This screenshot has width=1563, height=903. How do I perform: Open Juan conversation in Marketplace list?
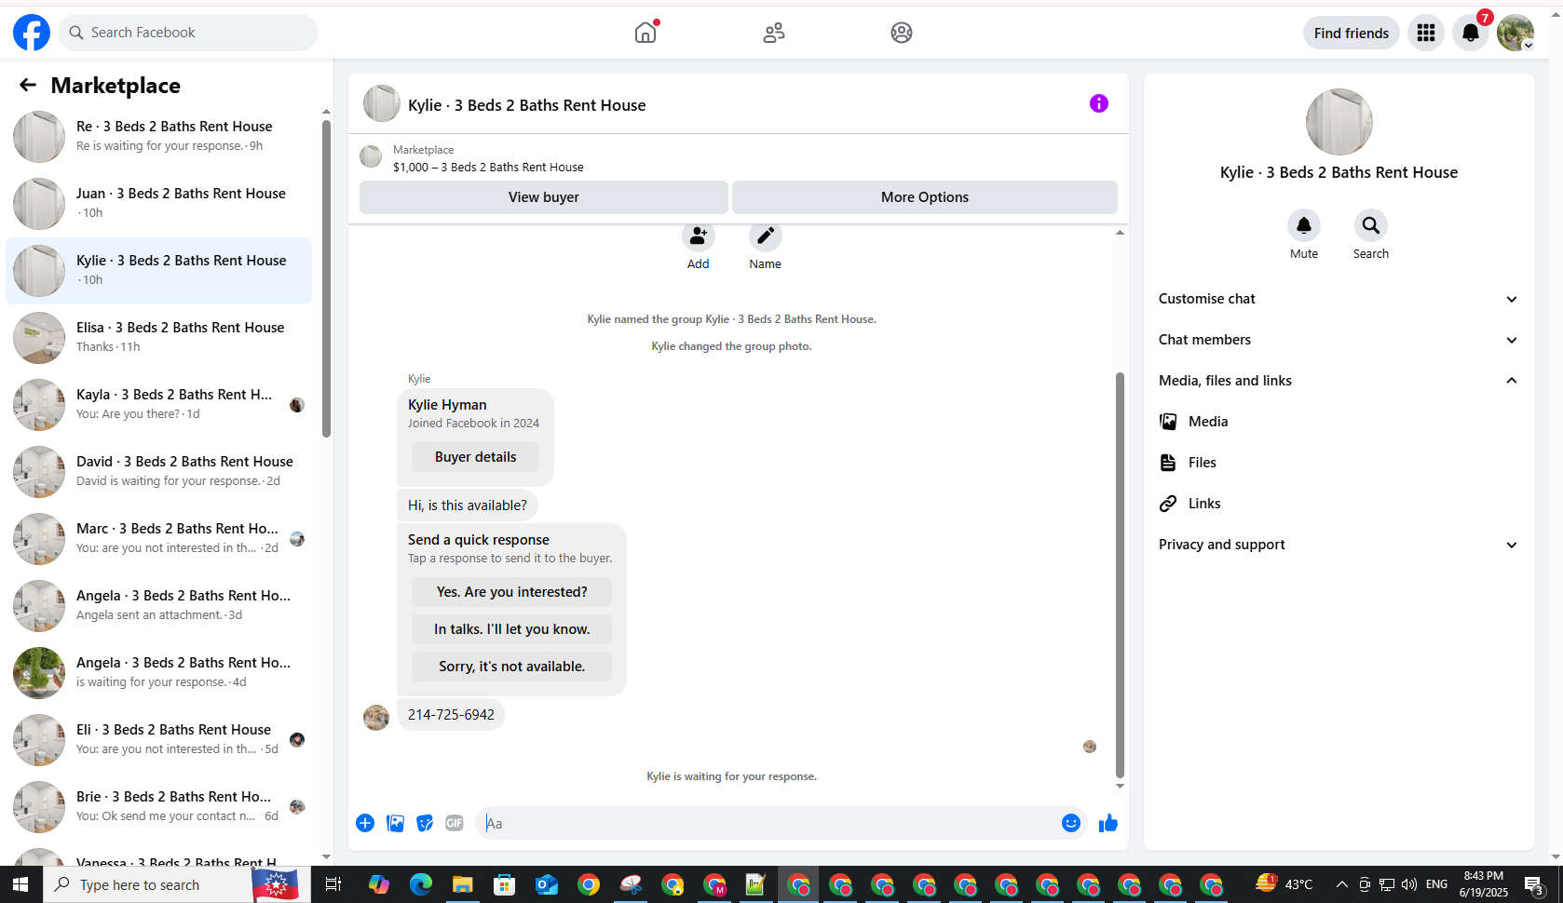pyautogui.click(x=159, y=204)
